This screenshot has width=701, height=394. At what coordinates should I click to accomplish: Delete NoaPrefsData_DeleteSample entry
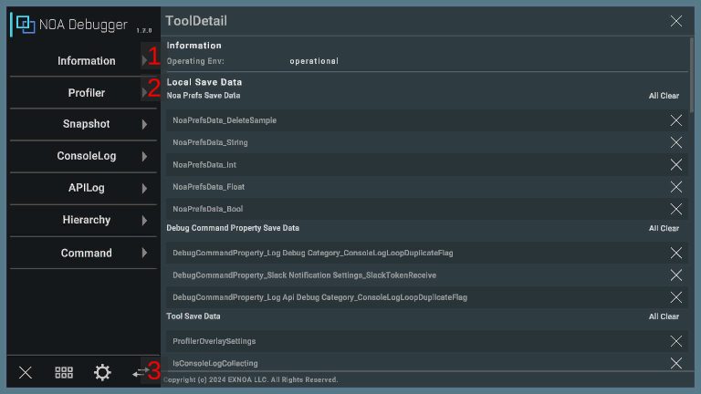(676, 120)
